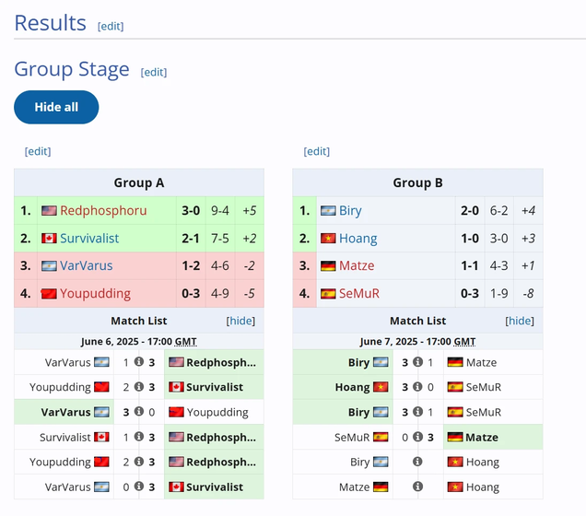Open info icon for unplayed Biry vs Hoang
The image size is (586, 516).
click(417, 462)
